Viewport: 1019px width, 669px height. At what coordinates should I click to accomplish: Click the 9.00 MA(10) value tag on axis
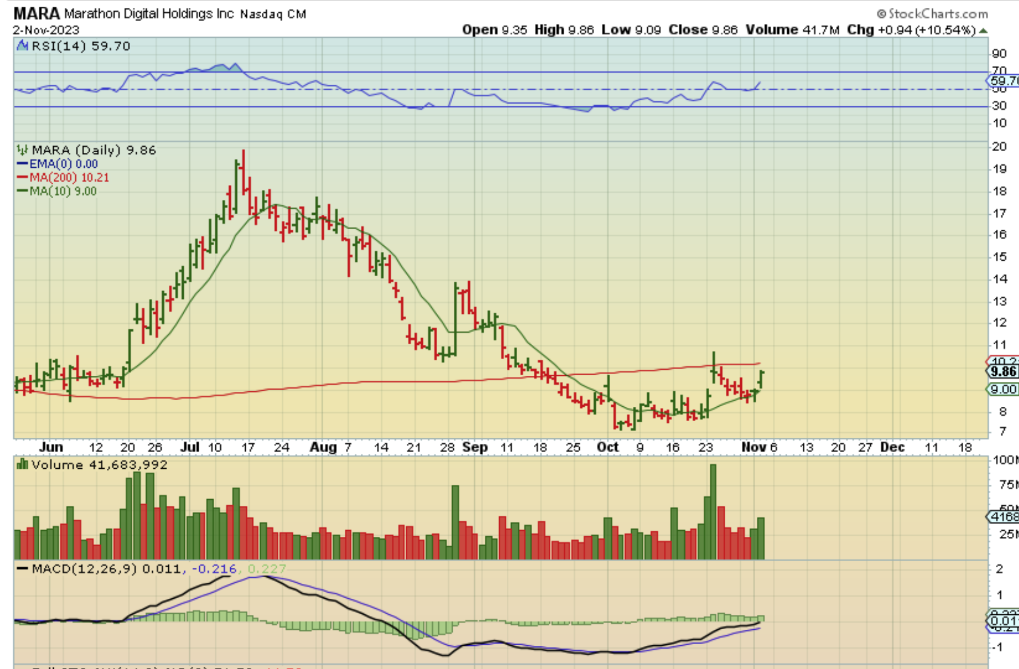point(1002,389)
